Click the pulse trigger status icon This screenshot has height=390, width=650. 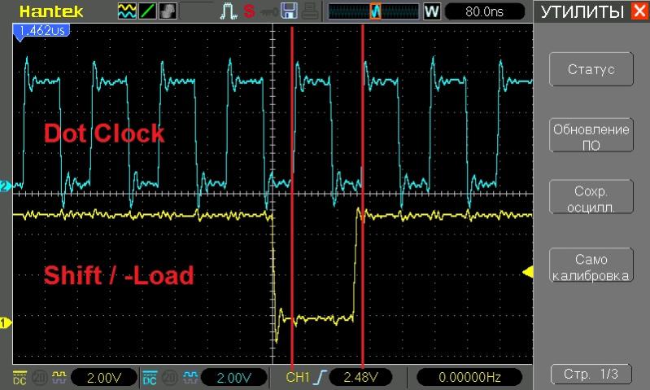(x=229, y=11)
